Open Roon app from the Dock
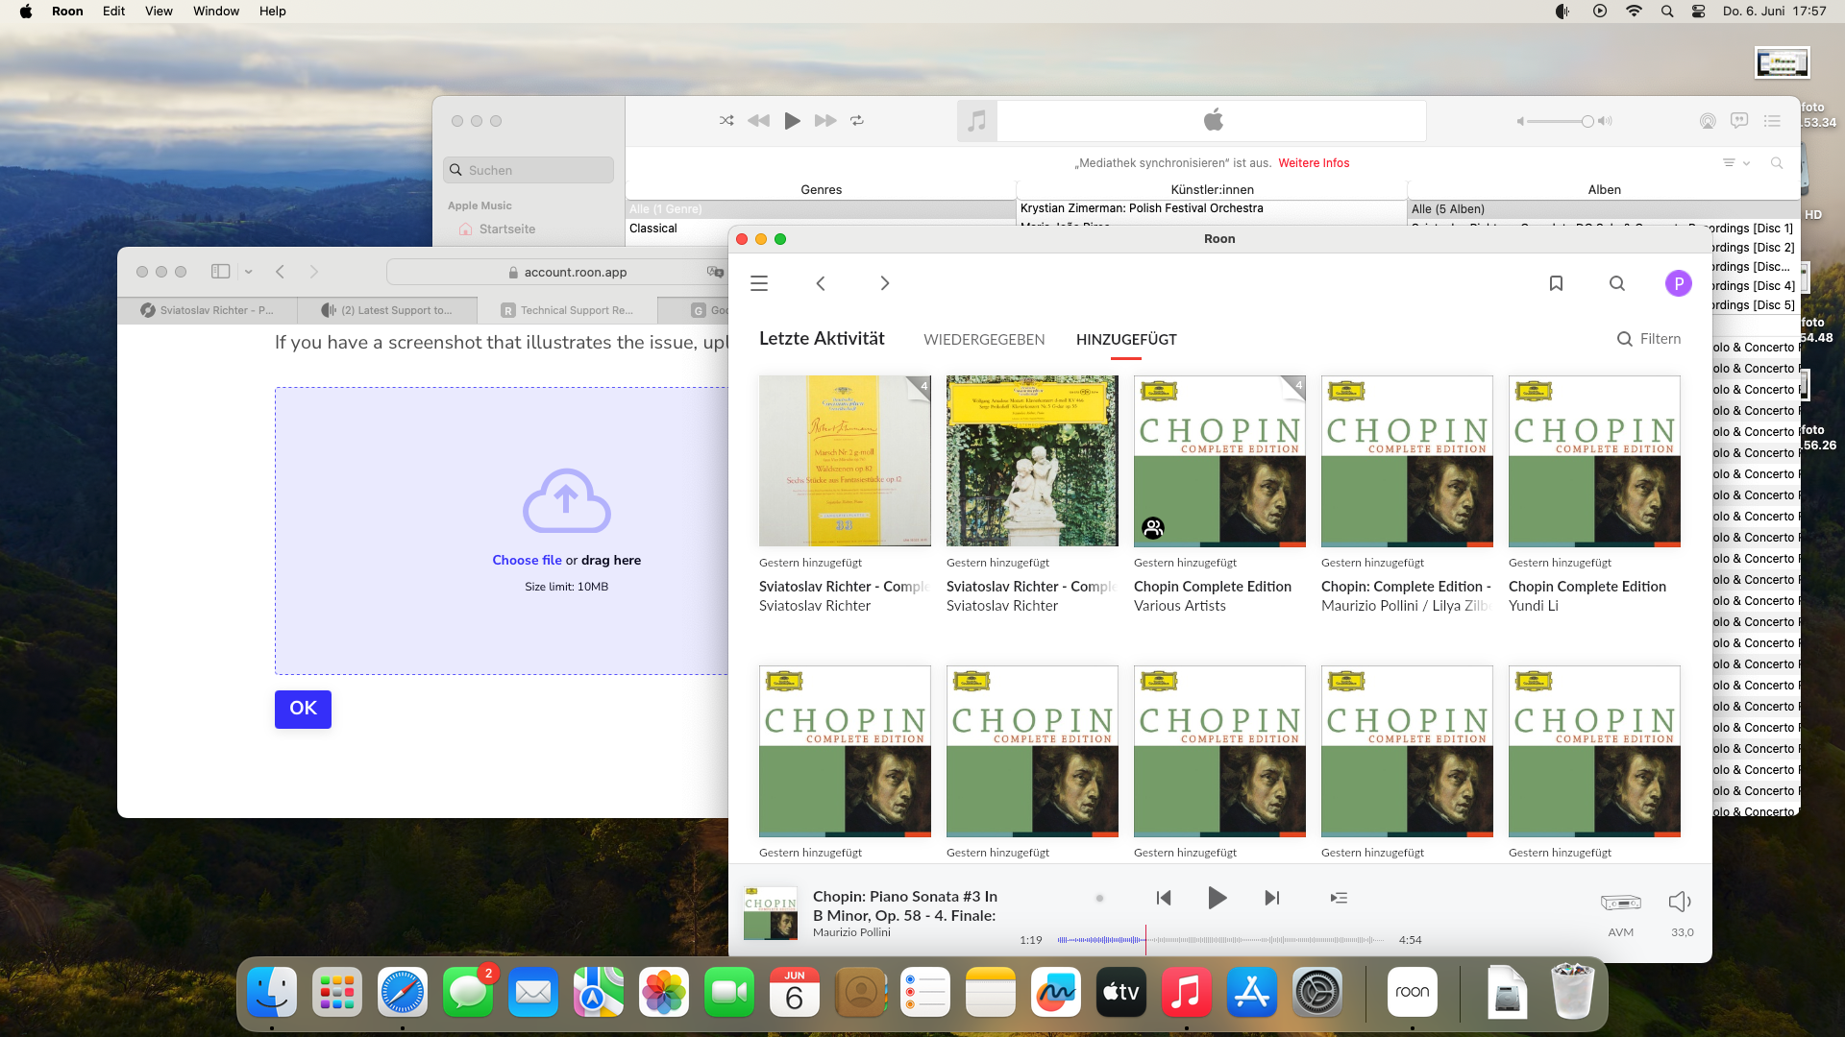Viewport: 1845px width, 1037px height. pyautogui.click(x=1413, y=992)
